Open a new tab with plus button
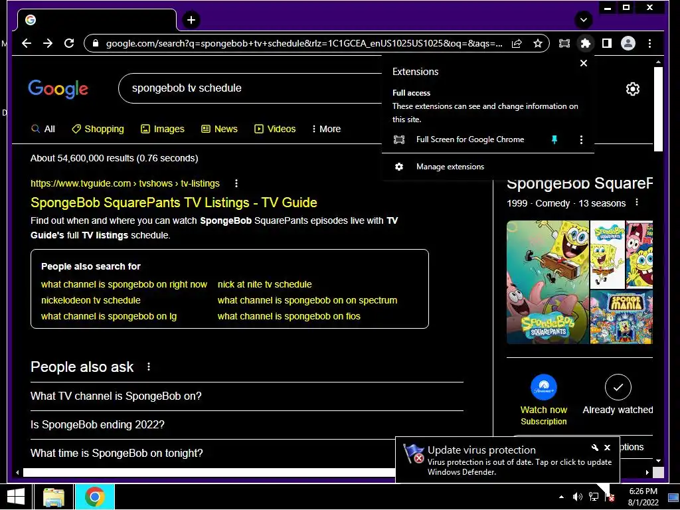 tap(191, 20)
